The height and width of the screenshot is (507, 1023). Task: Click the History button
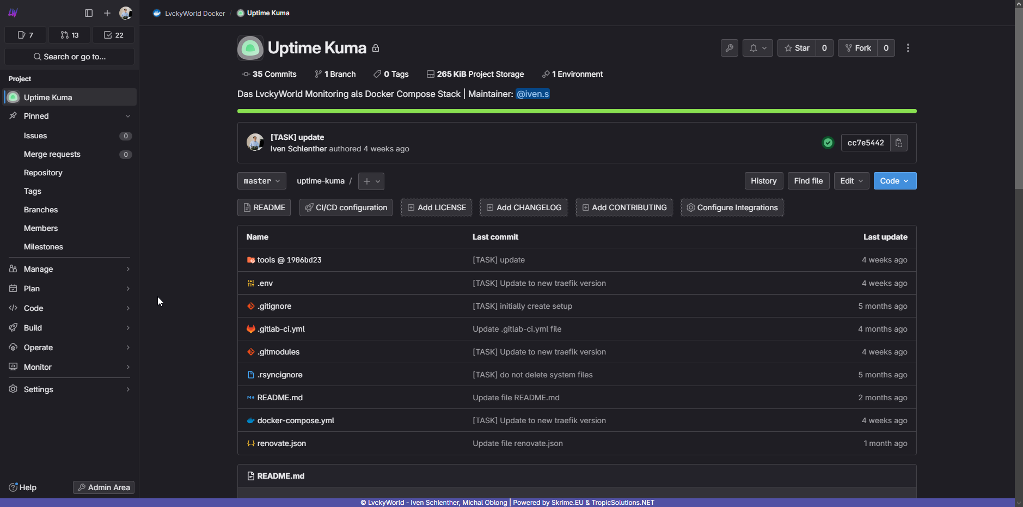click(x=763, y=181)
